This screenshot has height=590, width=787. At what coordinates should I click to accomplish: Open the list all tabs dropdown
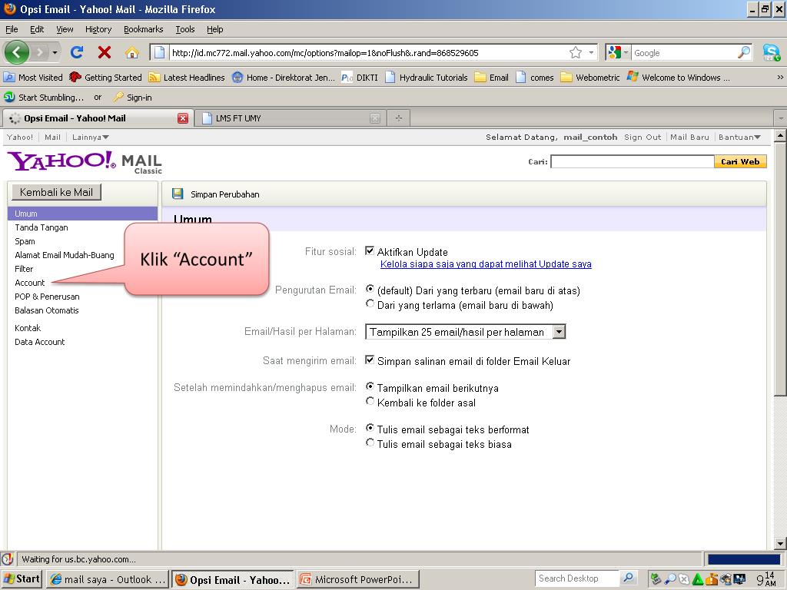pos(781,118)
